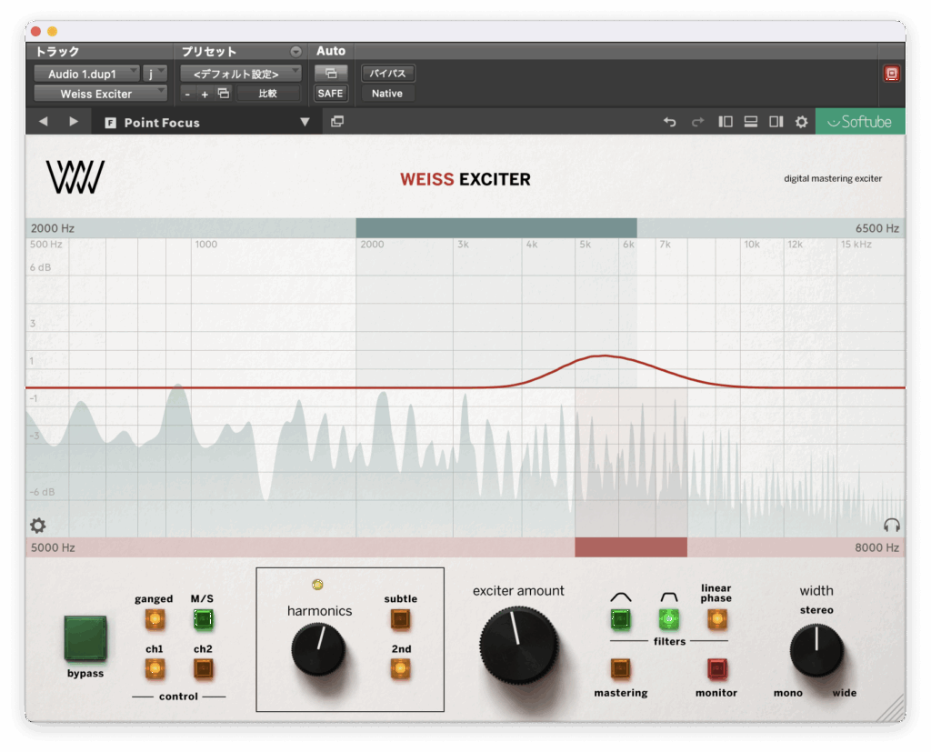Image resolution: width=931 pixels, height=752 pixels.
Task: Click the exciter amount knob
Action: pos(519,645)
